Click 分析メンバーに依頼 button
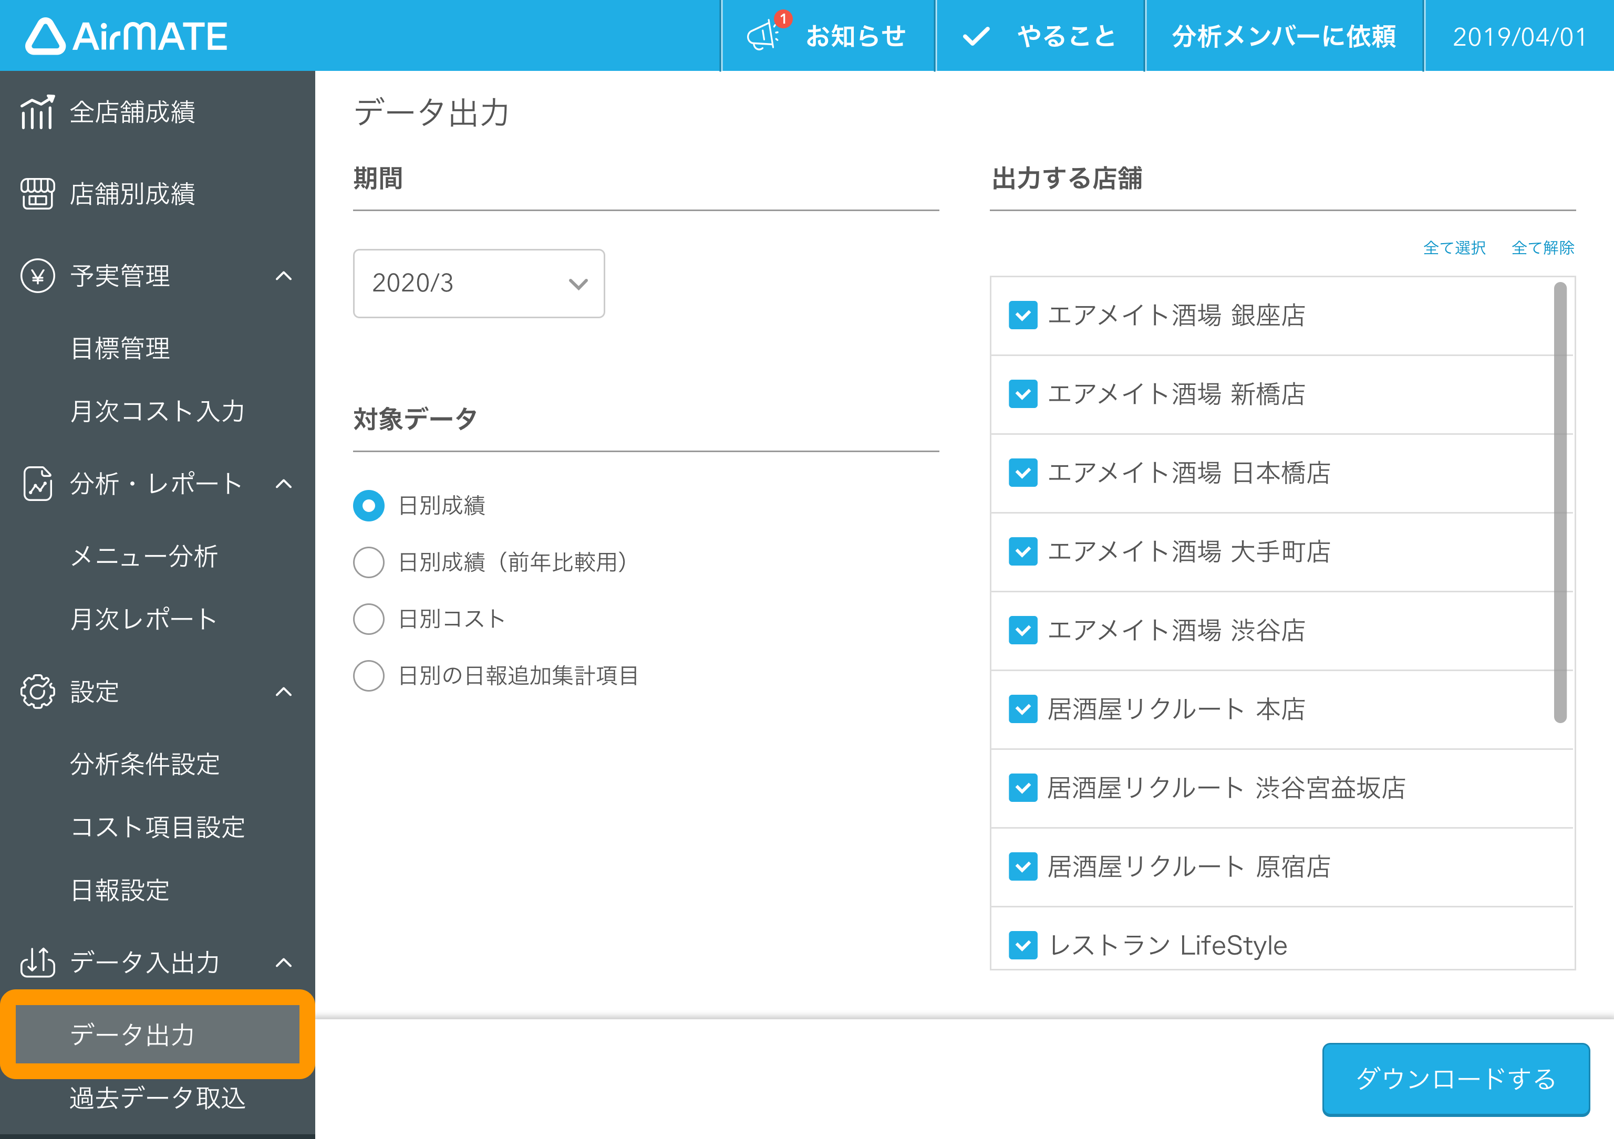The height and width of the screenshot is (1139, 1614). [1284, 36]
